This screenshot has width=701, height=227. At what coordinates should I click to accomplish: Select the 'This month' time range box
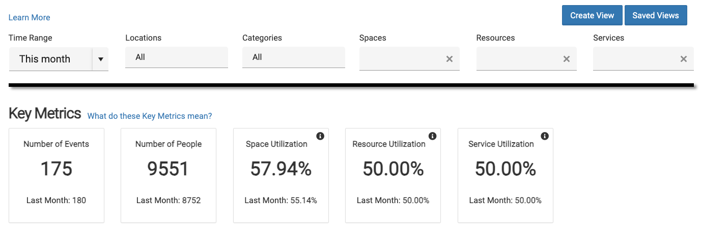point(50,59)
